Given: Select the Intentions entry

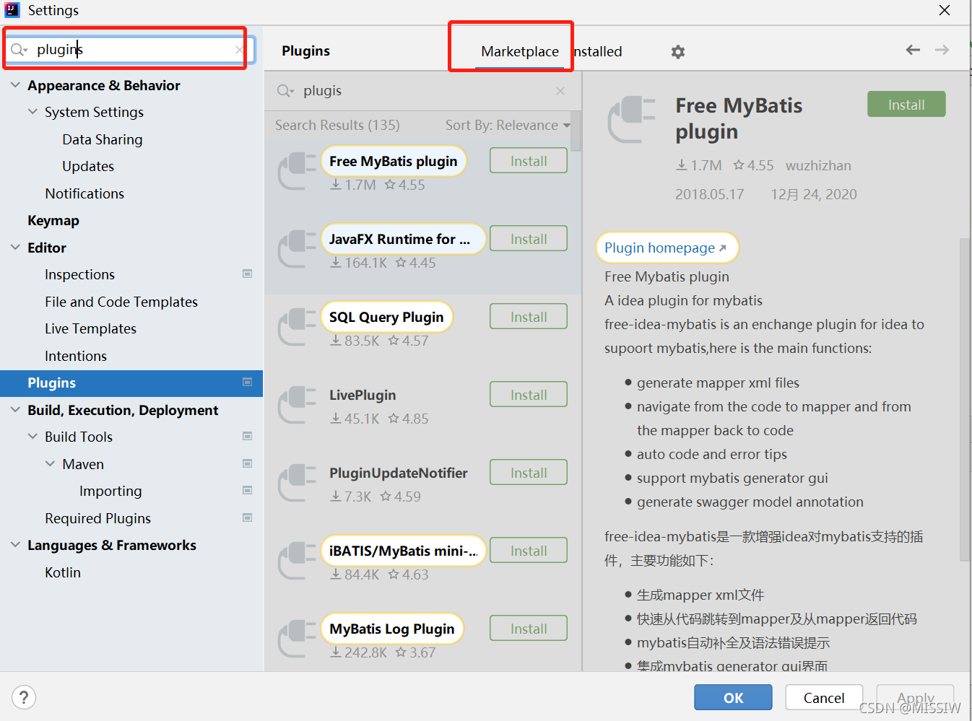Looking at the screenshot, I should pyautogui.click(x=75, y=356).
